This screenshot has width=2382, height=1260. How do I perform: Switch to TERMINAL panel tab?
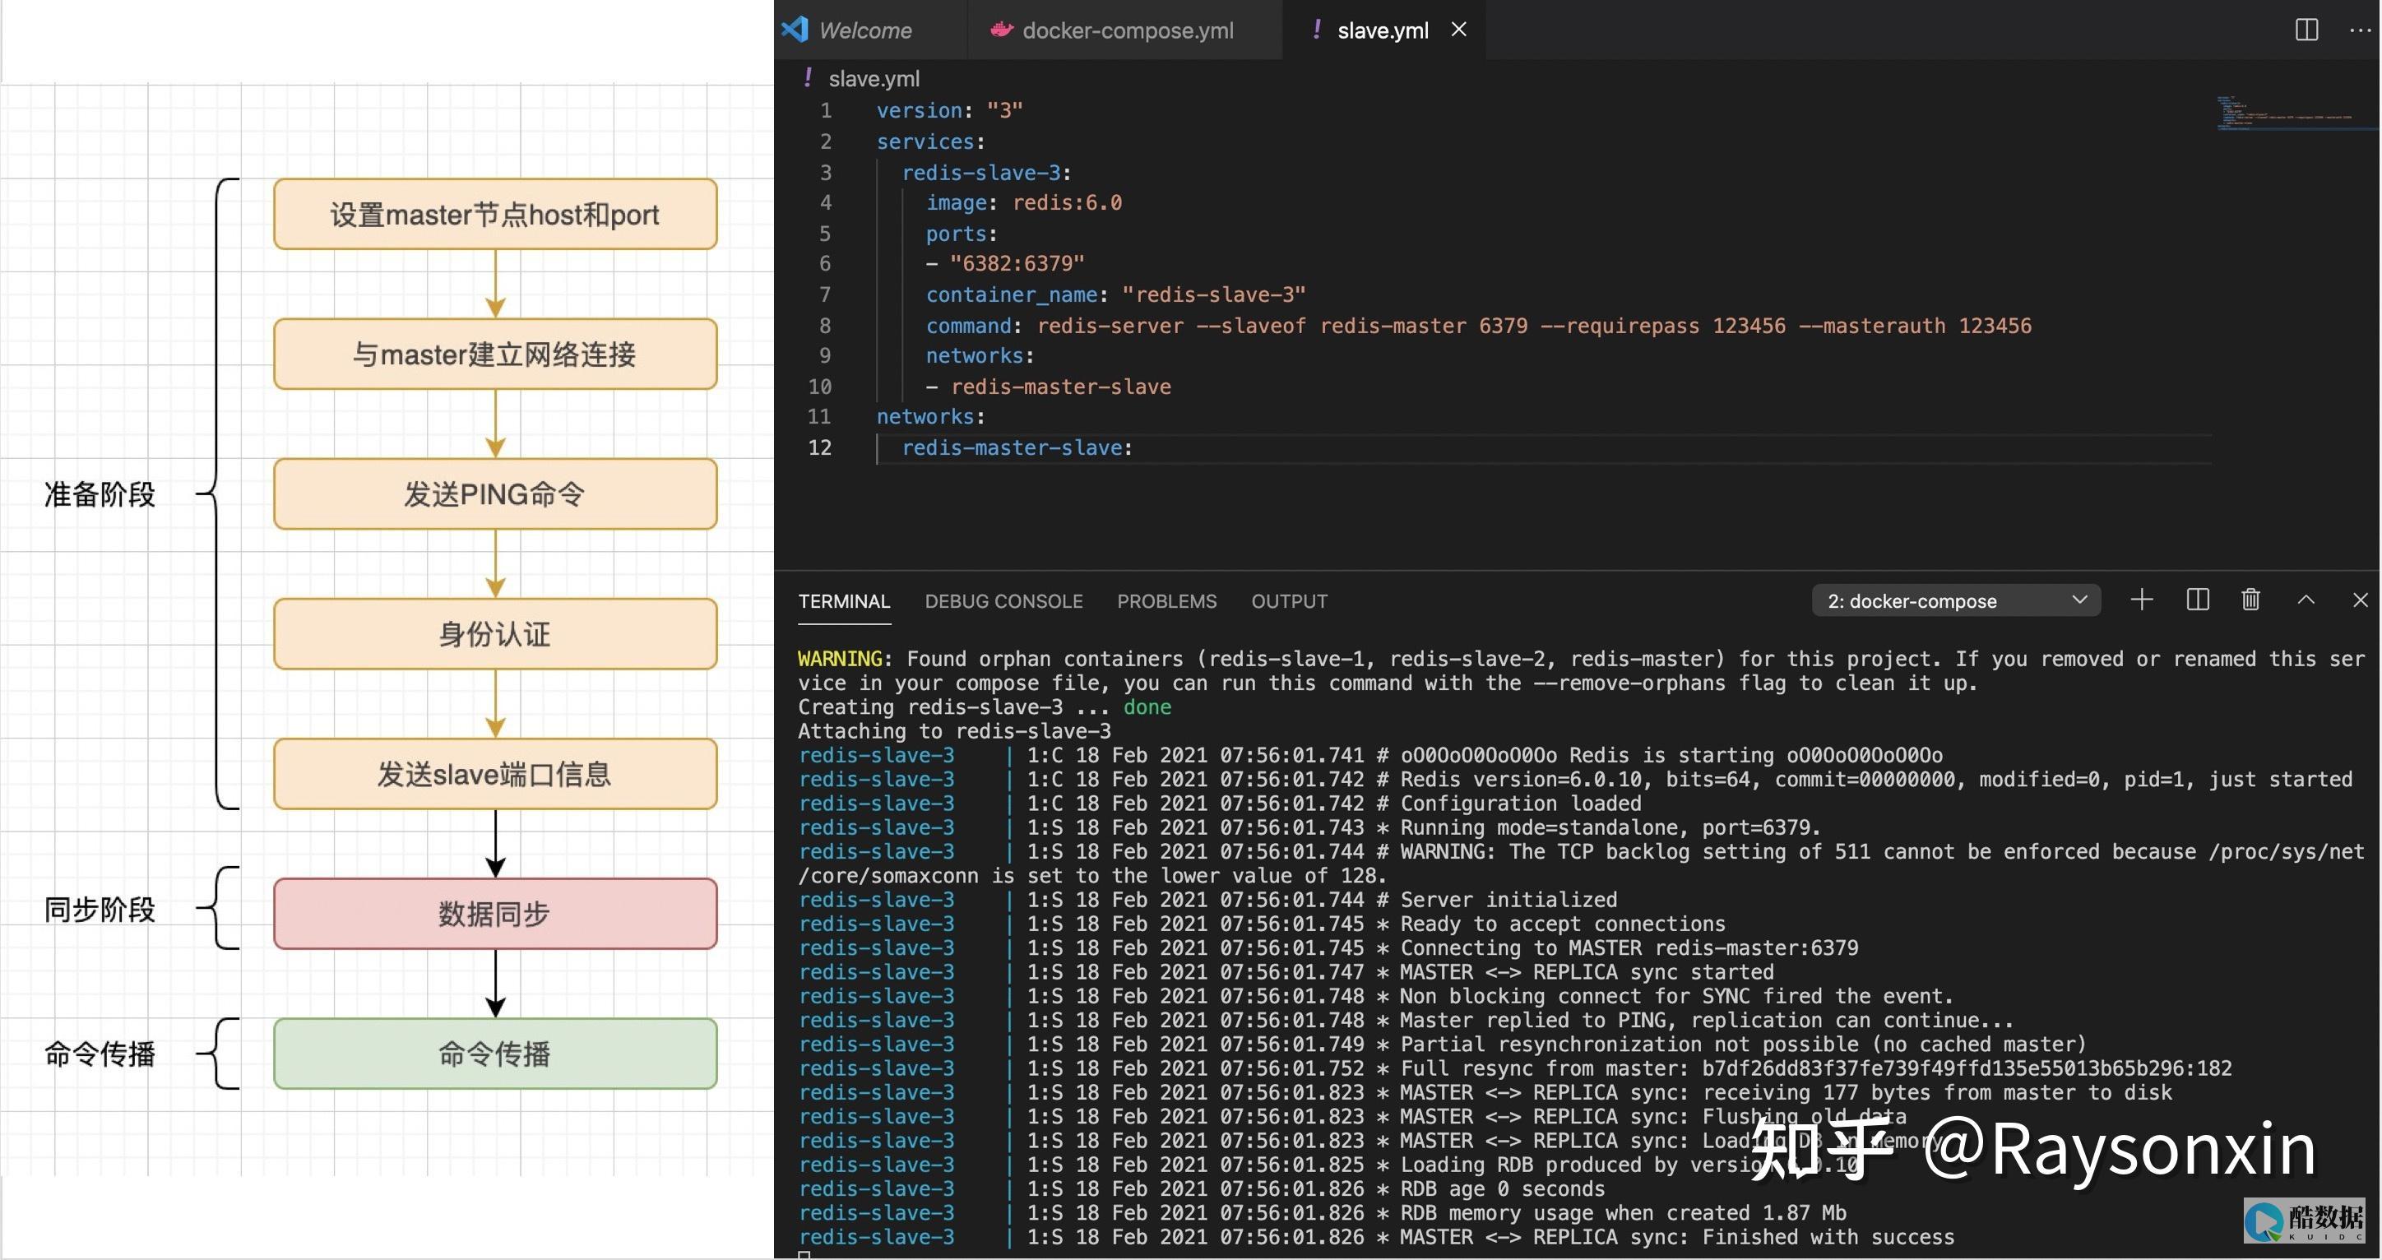(843, 601)
